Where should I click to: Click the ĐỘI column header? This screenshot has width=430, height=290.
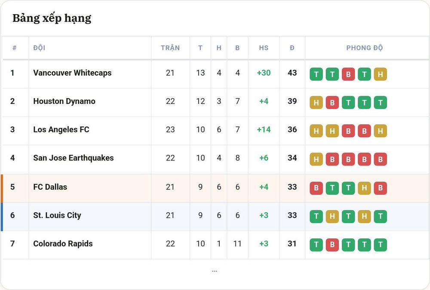(x=39, y=48)
